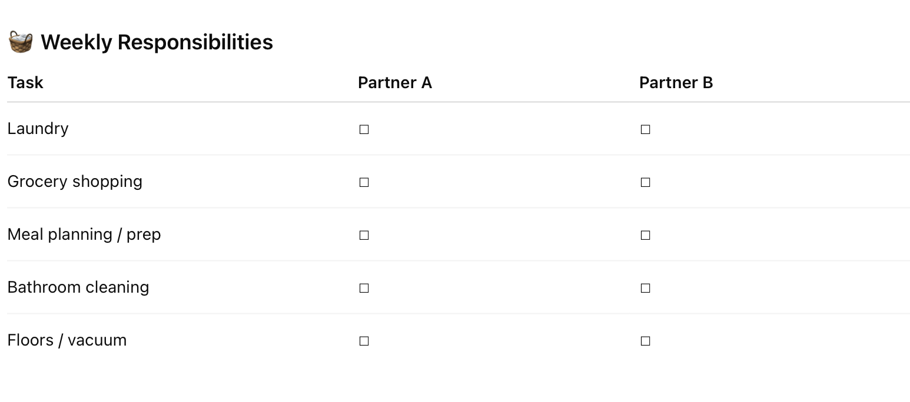Toggle Bathroom cleaning checkbox for Partner B
The height and width of the screenshot is (402, 910).
point(645,288)
